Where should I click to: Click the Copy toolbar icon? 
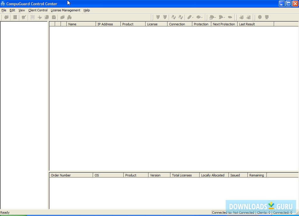47,17
